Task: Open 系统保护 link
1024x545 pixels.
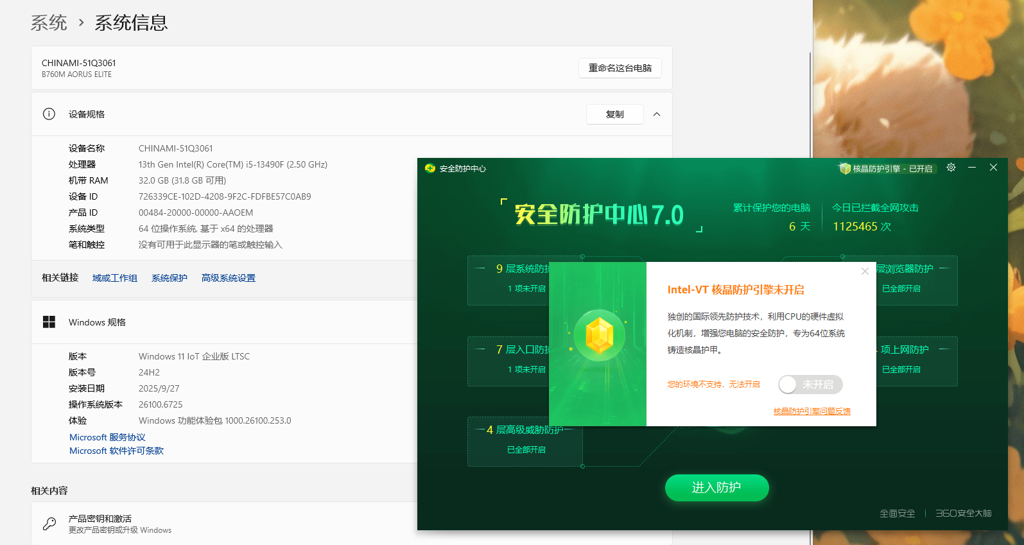Action: pyautogui.click(x=169, y=278)
